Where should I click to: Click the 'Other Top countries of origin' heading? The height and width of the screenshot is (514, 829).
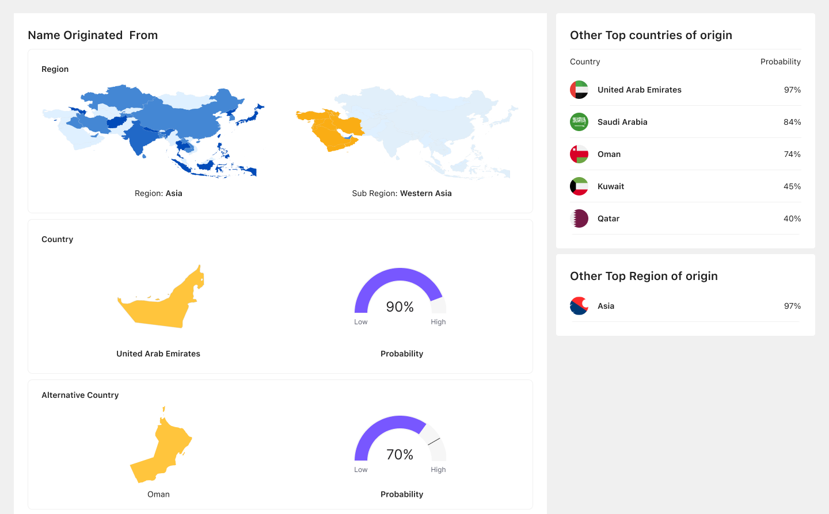651,35
